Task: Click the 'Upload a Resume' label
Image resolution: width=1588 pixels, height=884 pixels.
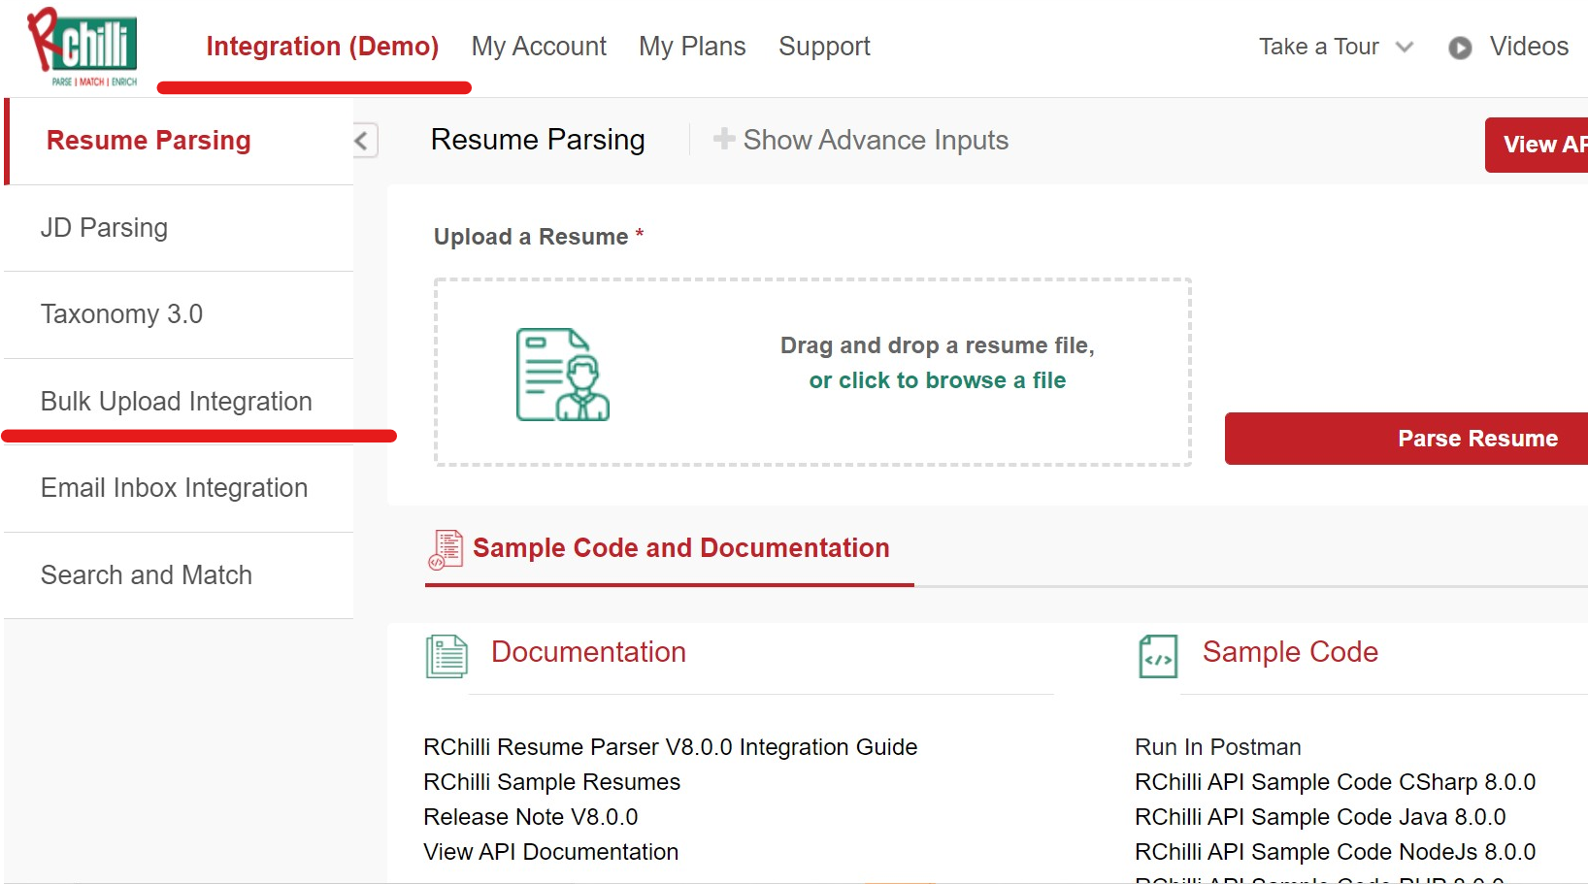Action: (x=539, y=237)
